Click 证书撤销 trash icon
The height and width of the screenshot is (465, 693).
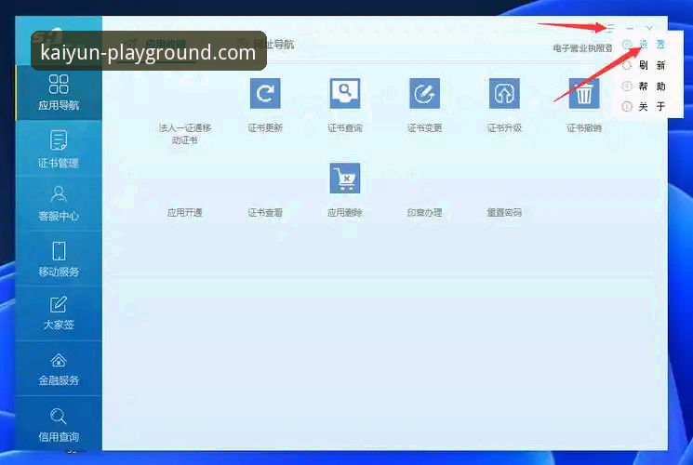(x=584, y=93)
